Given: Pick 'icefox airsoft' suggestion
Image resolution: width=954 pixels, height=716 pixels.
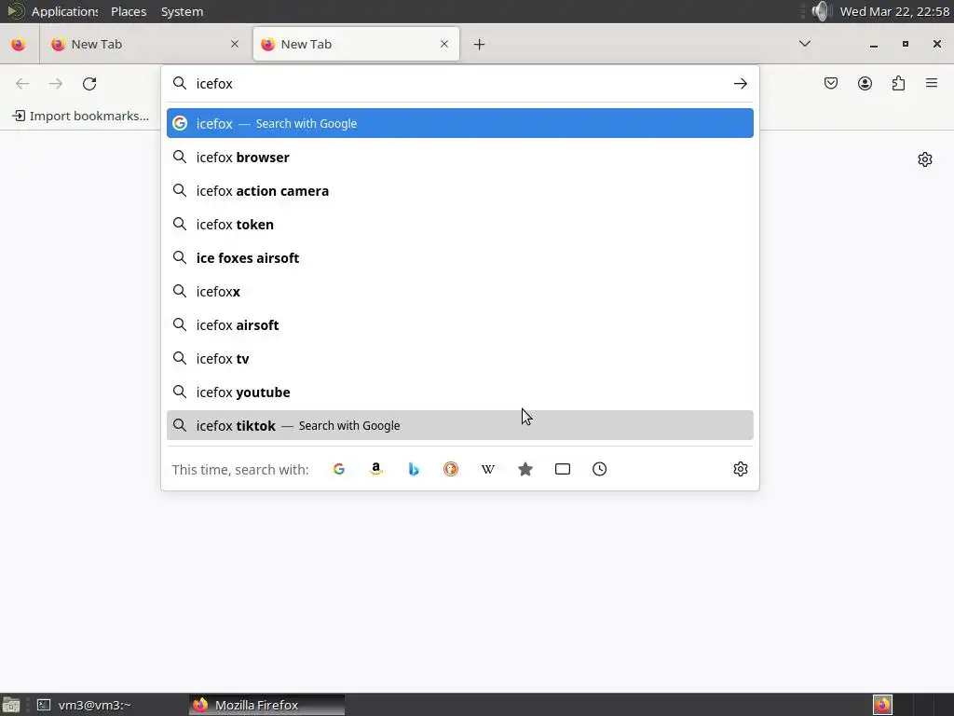Looking at the screenshot, I should point(460,324).
